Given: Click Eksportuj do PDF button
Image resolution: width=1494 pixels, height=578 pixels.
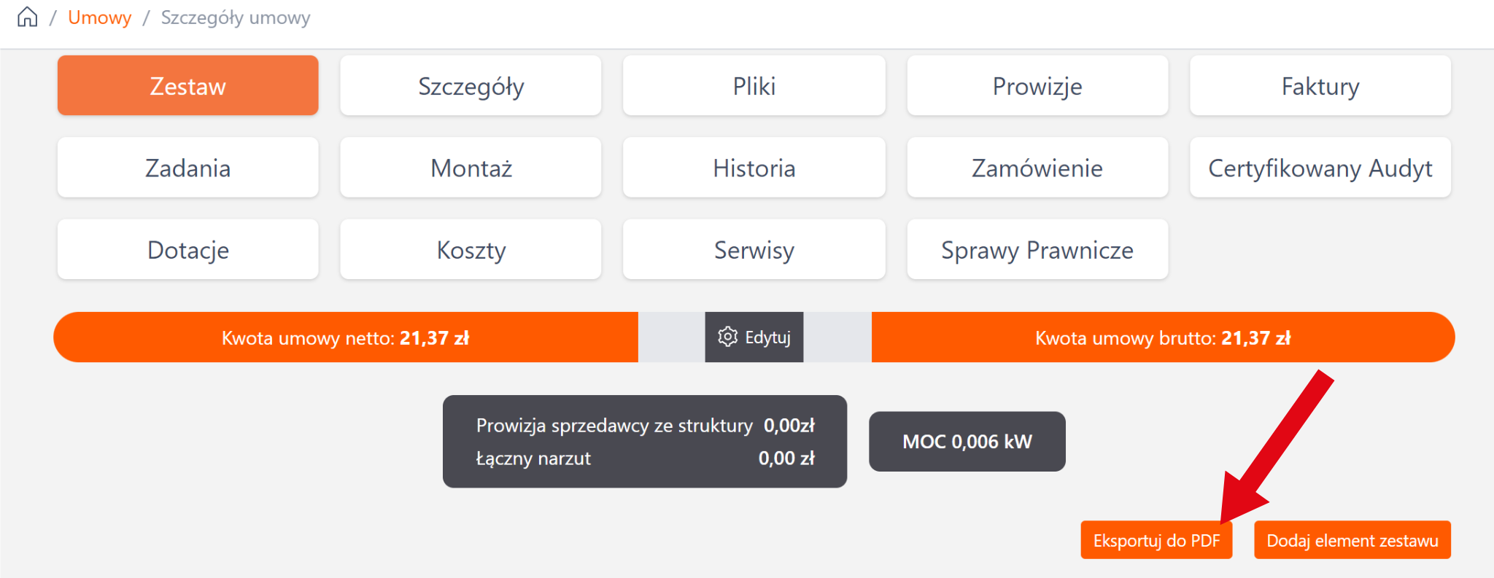Looking at the screenshot, I should click(1156, 540).
